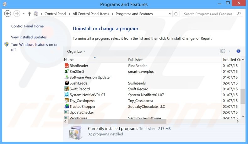This screenshot has width=248, height=144.
Task: Click Programs and Features breadcrumb
Action: 134,14
